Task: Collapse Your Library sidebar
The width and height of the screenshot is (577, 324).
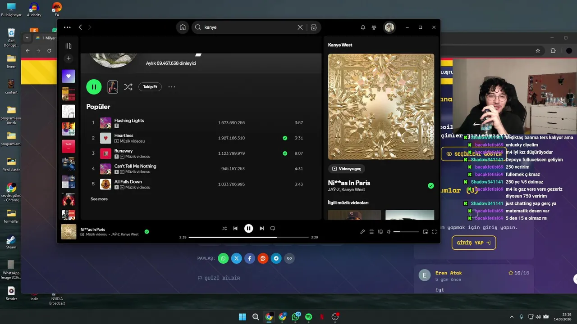Action: point(69,46)
